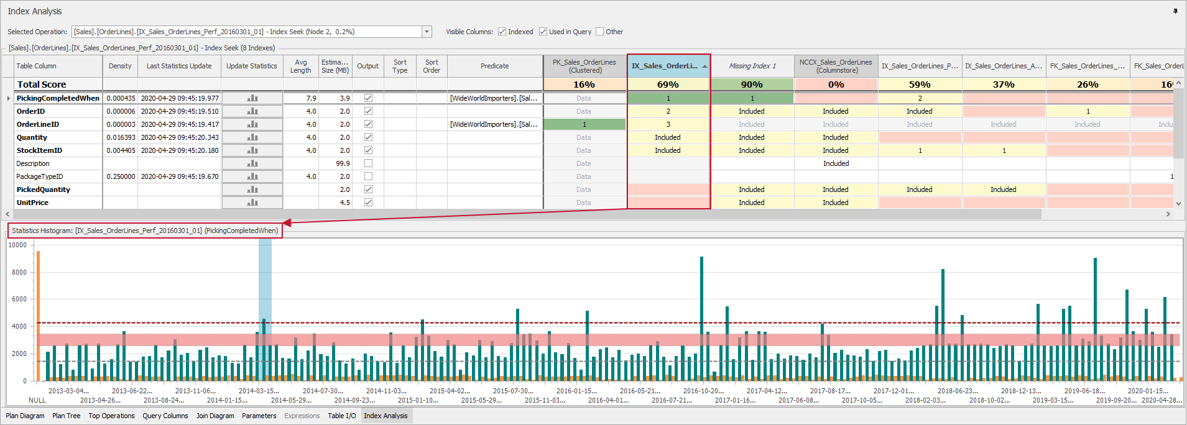Switch to the Plan Tree tab
The height and width of the screenshot is (425, 1187).
click(x=66, y=416)
